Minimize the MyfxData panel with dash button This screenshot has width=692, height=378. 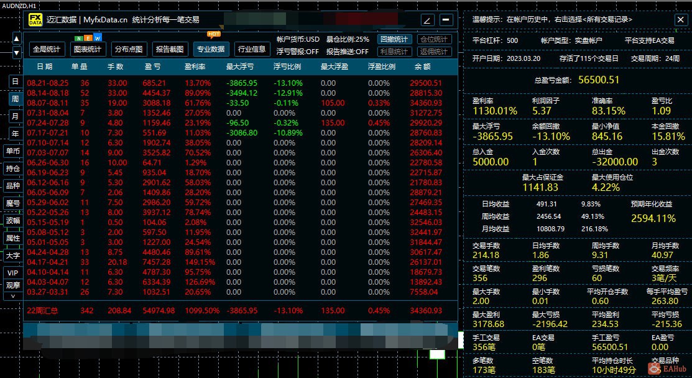click(x=446, y=20)
